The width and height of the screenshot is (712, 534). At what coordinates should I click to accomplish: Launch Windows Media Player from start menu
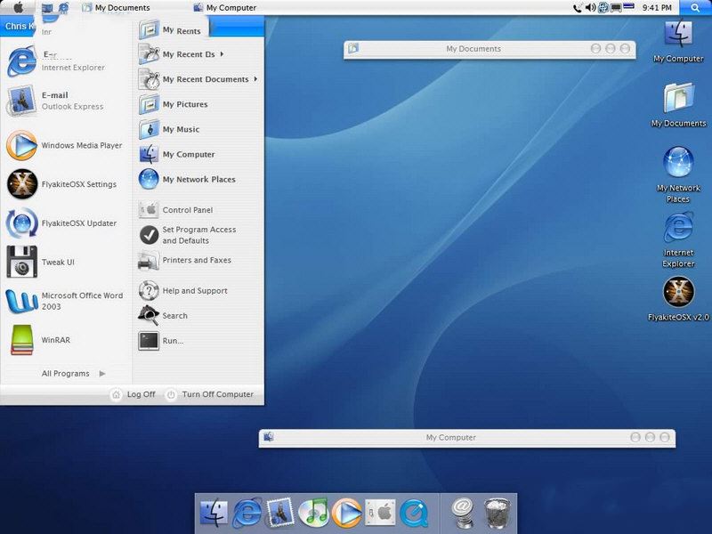click(x=64, y=145)
